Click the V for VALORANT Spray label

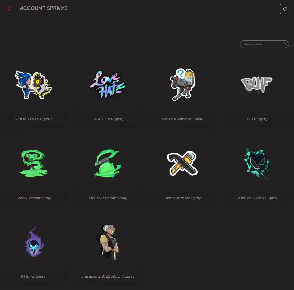[x=257, y=198]
